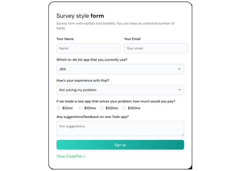Click the Any suggestions text area
Screen dimensions: 241x171
point(120,128)
